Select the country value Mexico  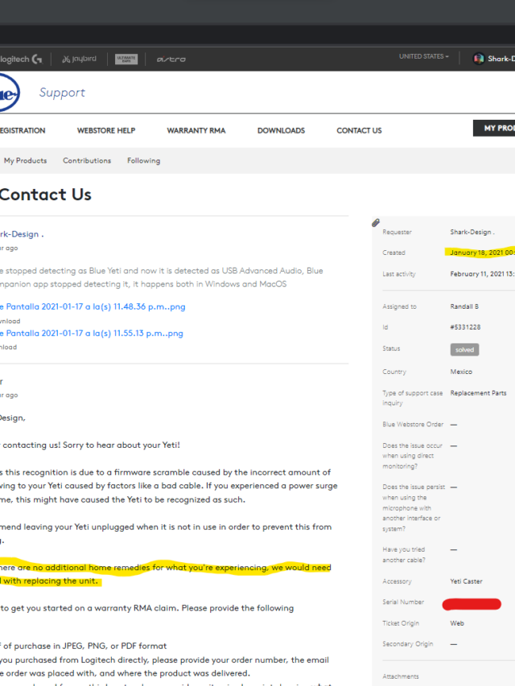coord(461,372)
